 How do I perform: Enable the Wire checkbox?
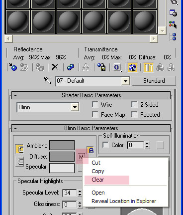[95, 105]
